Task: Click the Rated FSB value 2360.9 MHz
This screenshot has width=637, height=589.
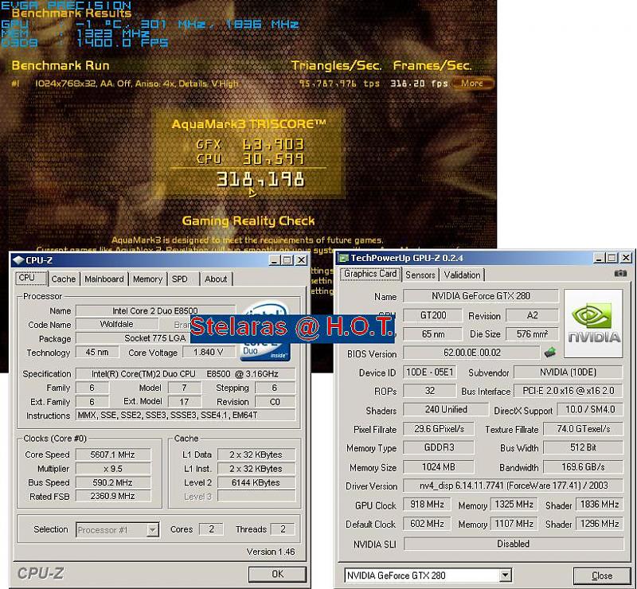Action: point(112,496)
